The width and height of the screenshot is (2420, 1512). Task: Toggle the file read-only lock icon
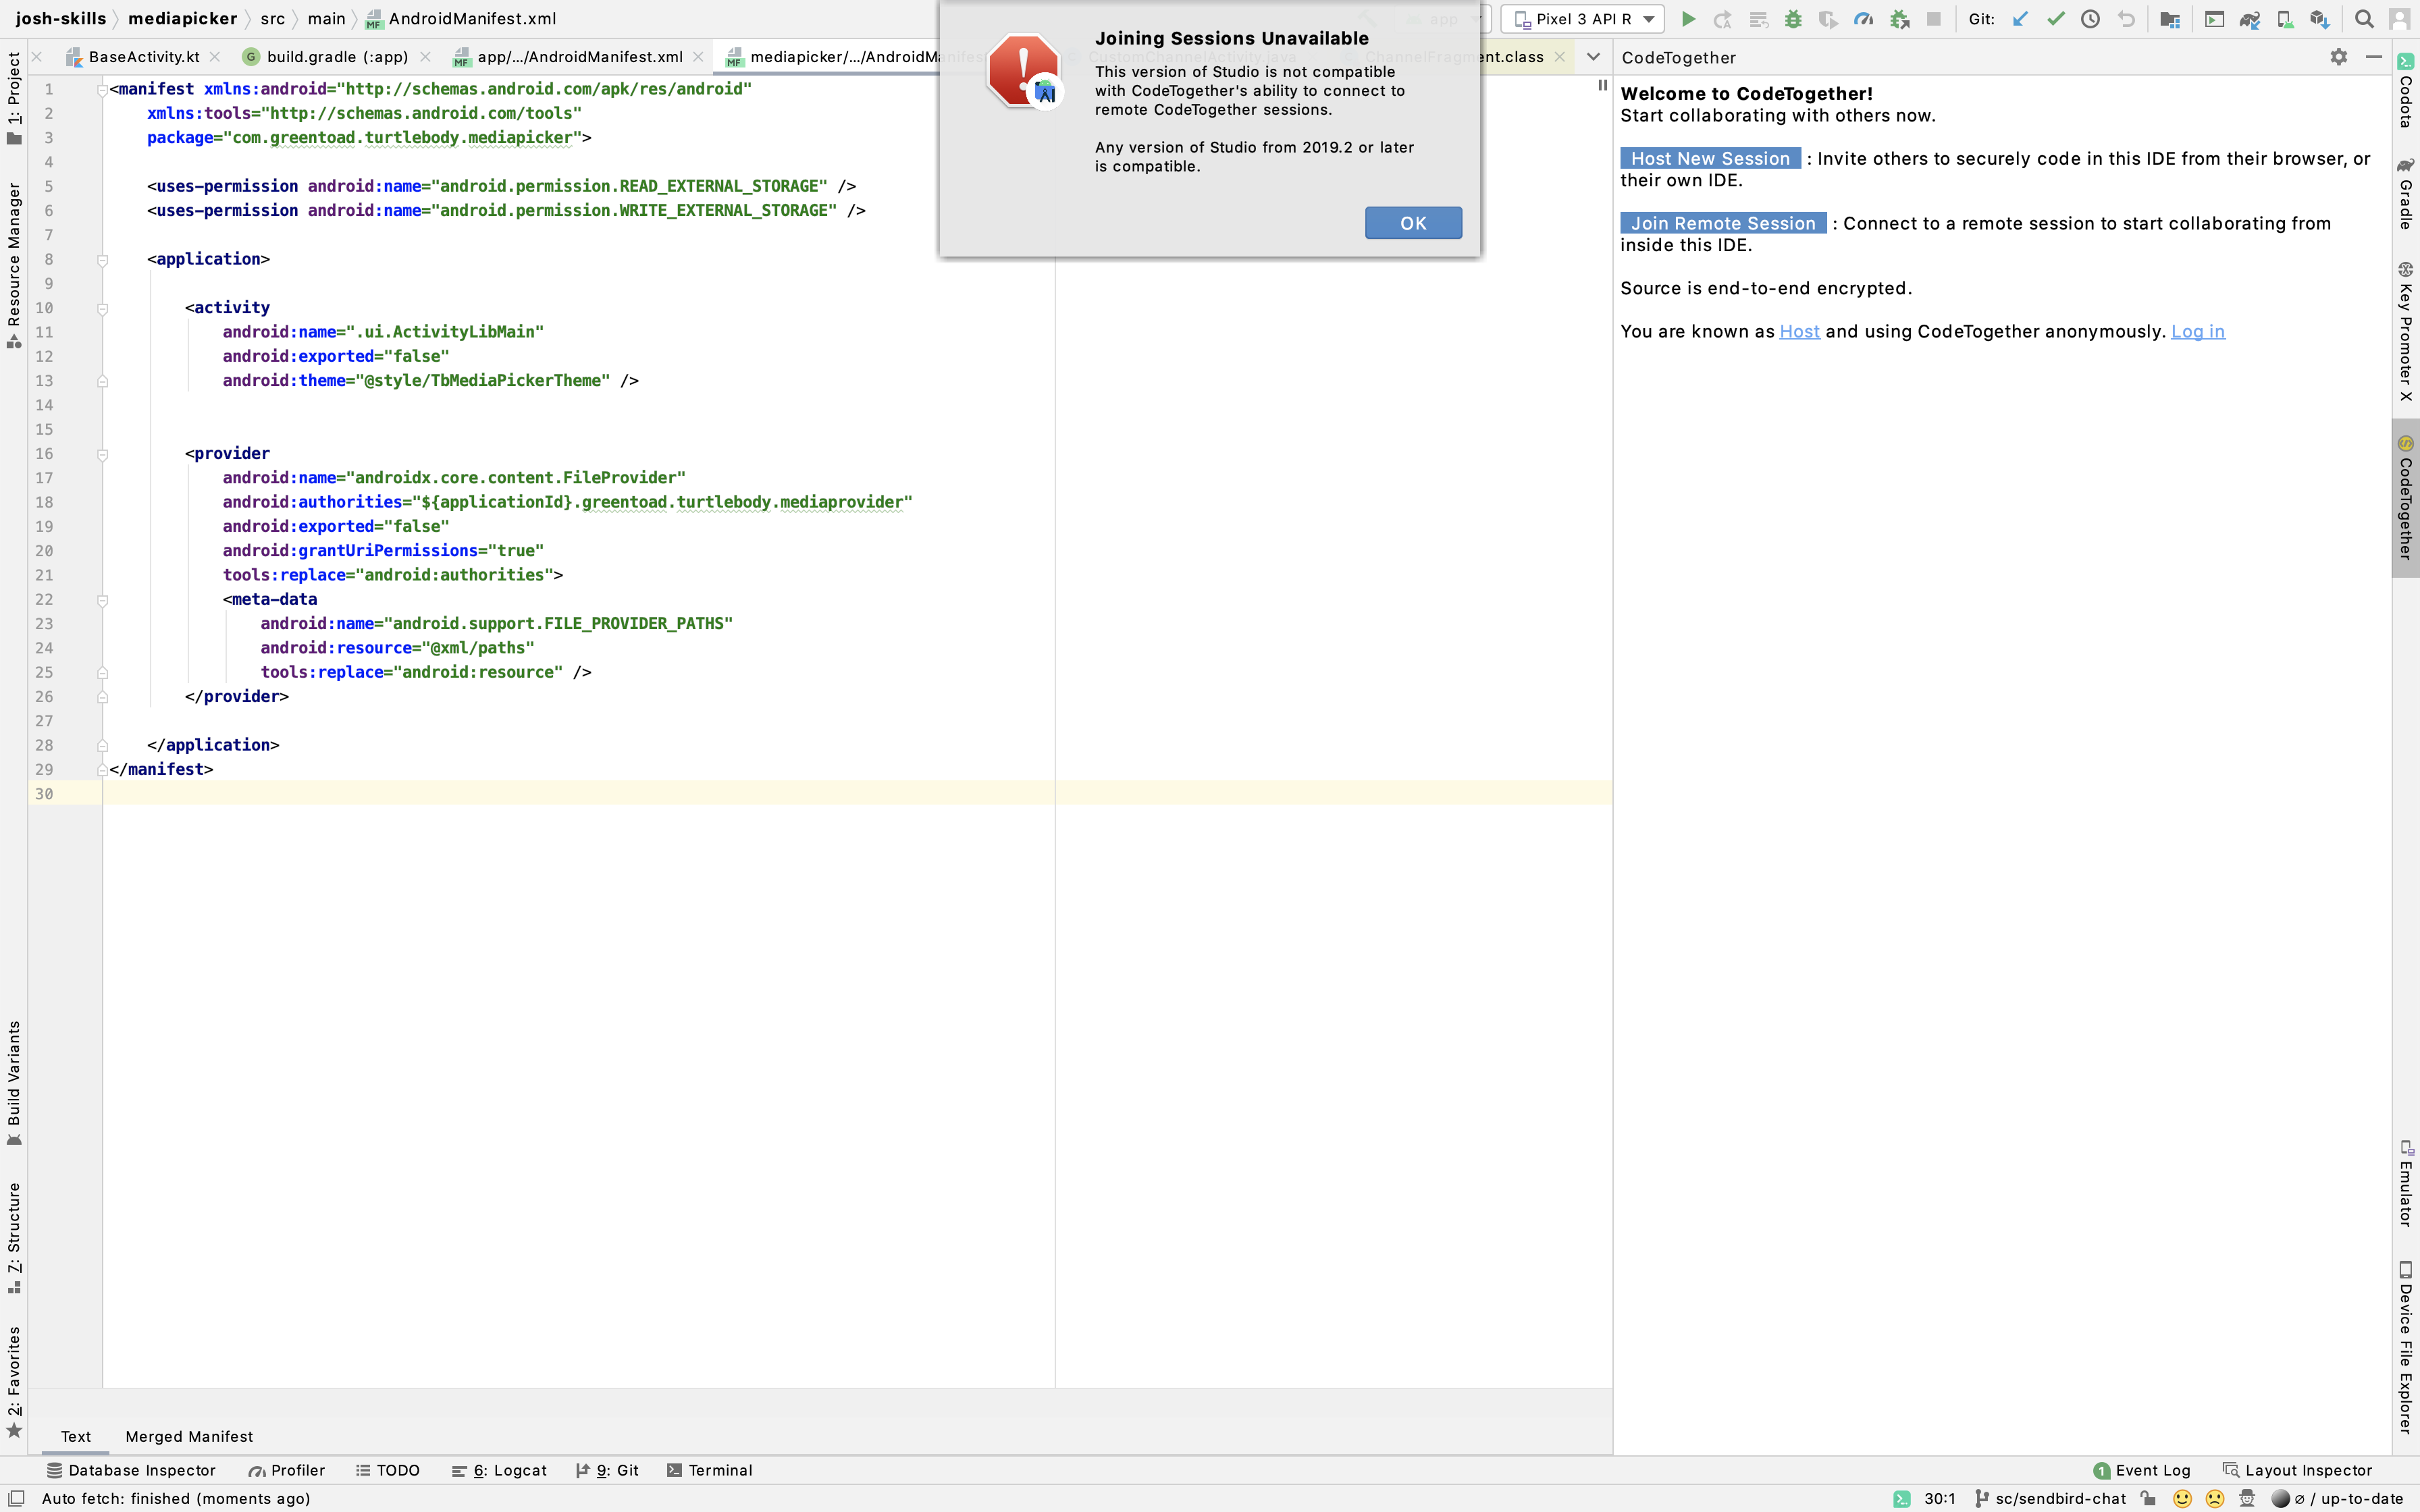tap(2148, 1498)
